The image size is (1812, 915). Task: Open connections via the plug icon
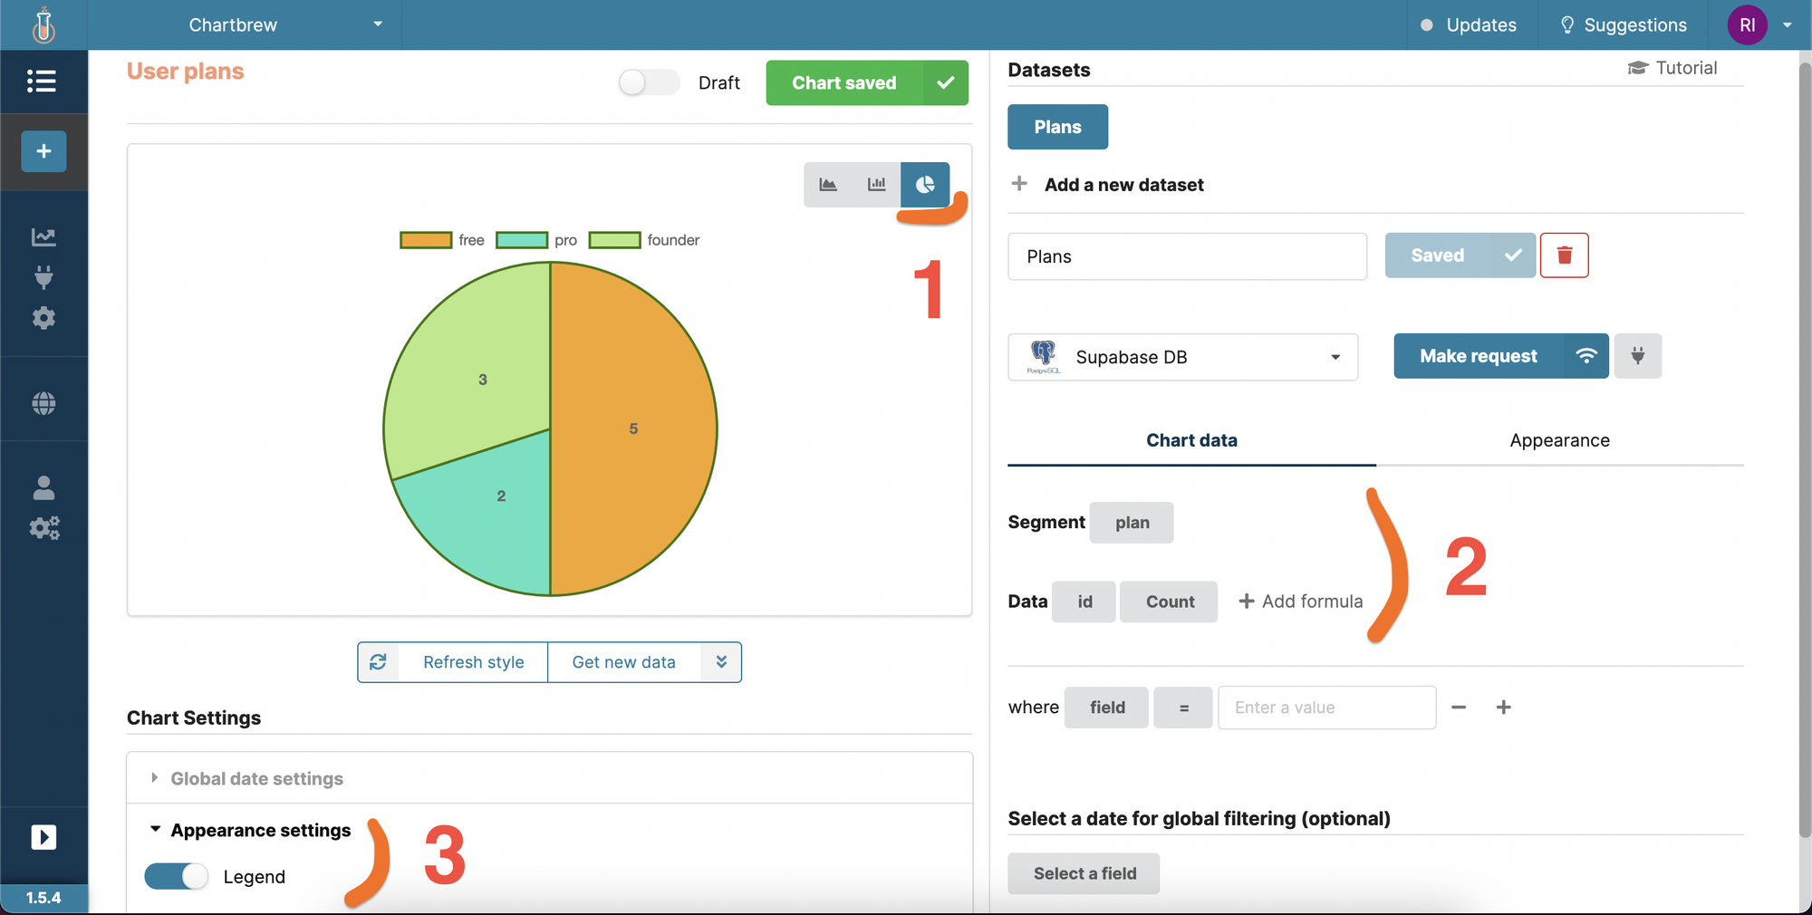(x=43, y=277)
